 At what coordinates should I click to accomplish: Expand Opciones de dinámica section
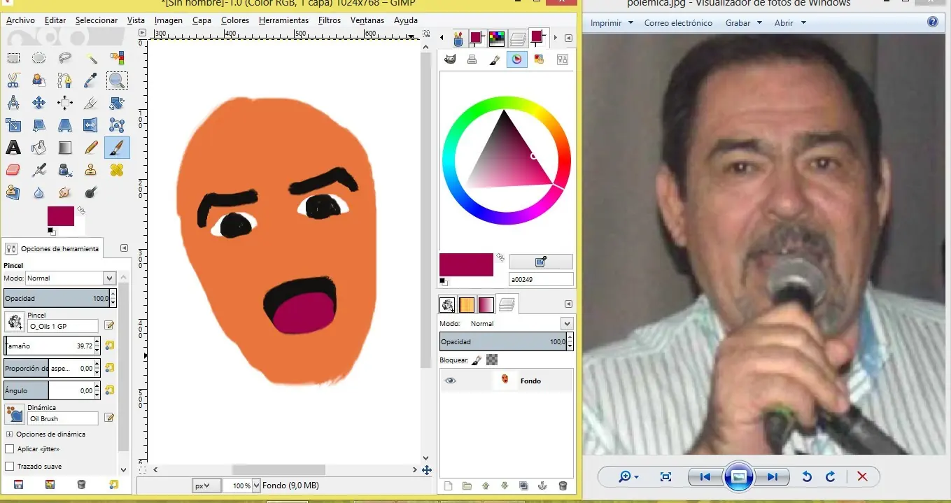pyautogui.click(x=9, y=434)
